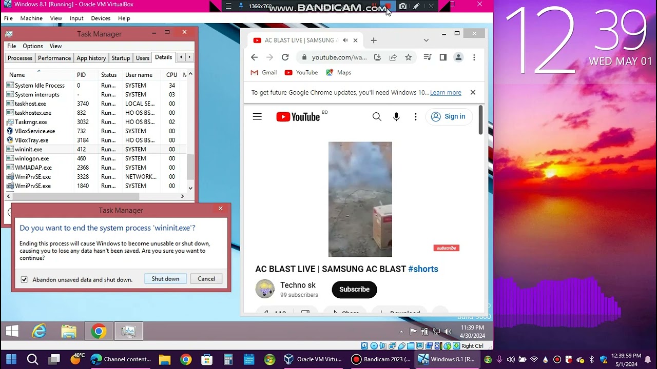Screen dimensions: 657x369
Task: Confirm with the Shut down button
Action: 165,279
